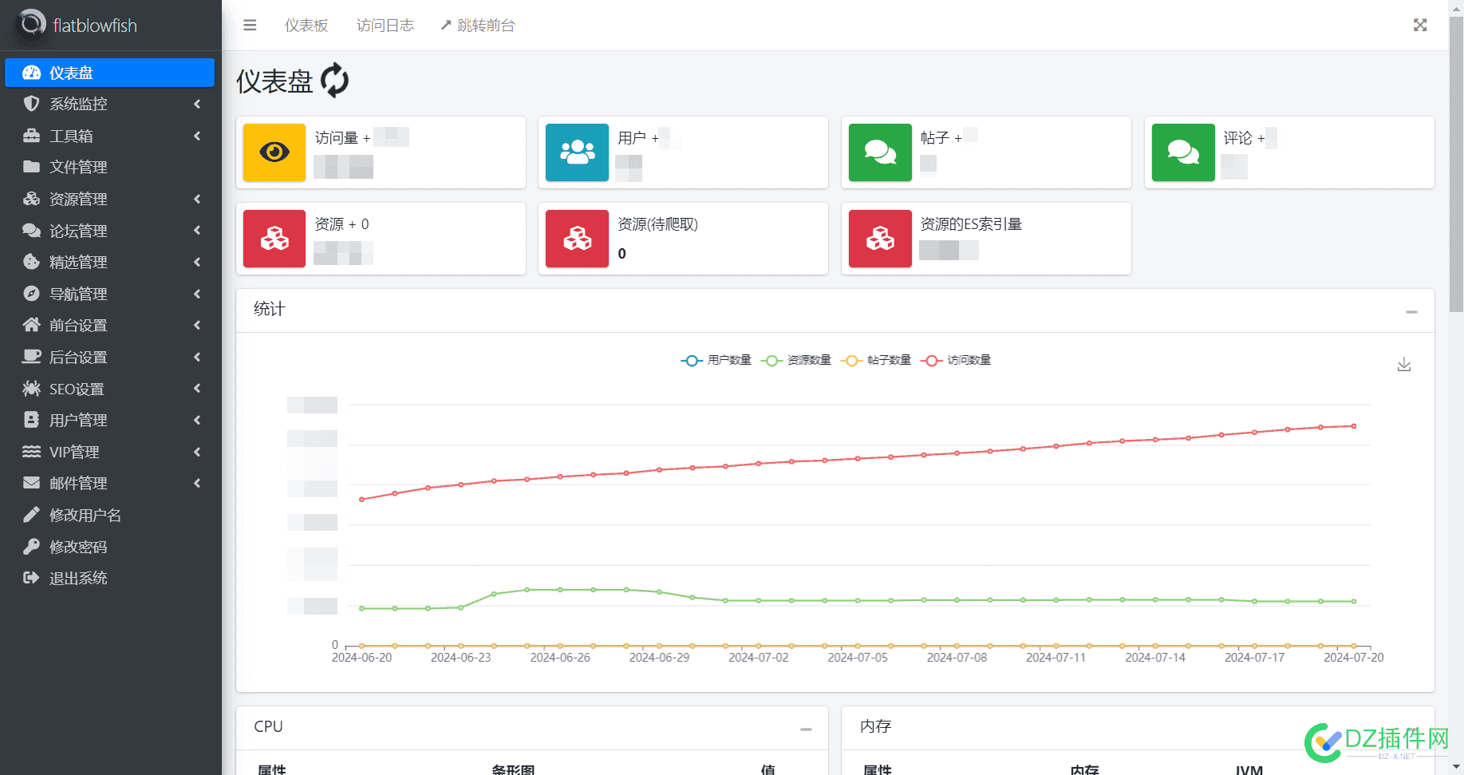Click the 2024-07-20 data point on red line

click(1354, 426)
